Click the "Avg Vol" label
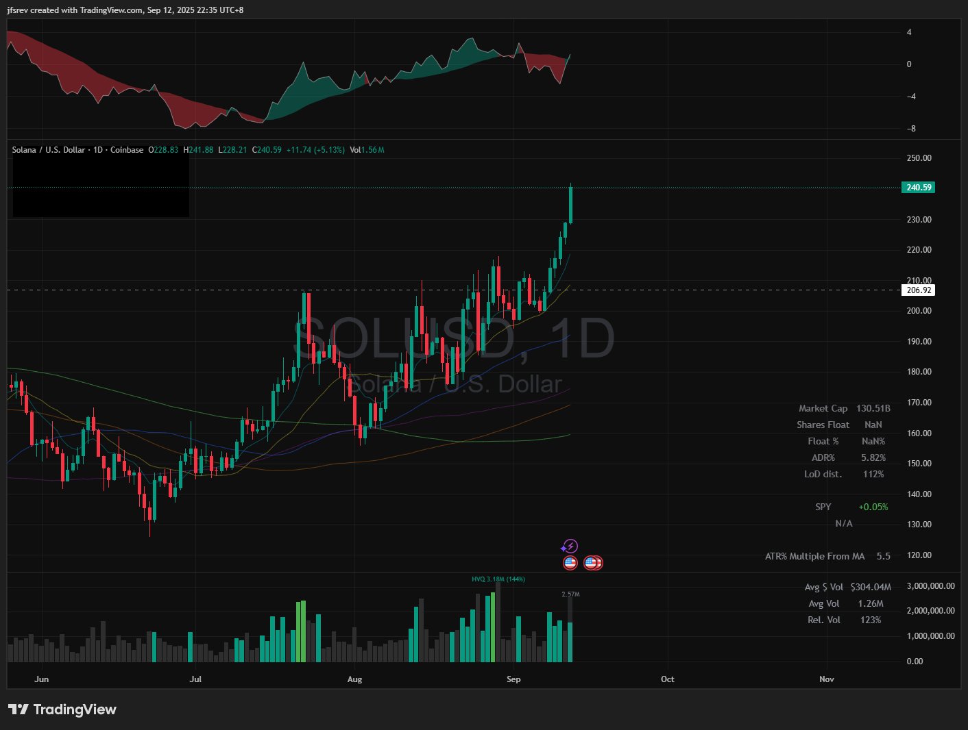968x730 pixels. [824, 603]
